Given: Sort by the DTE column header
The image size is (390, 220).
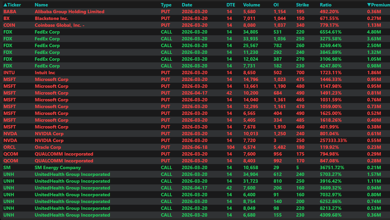Looking at the screenshot, I should 231,5.
